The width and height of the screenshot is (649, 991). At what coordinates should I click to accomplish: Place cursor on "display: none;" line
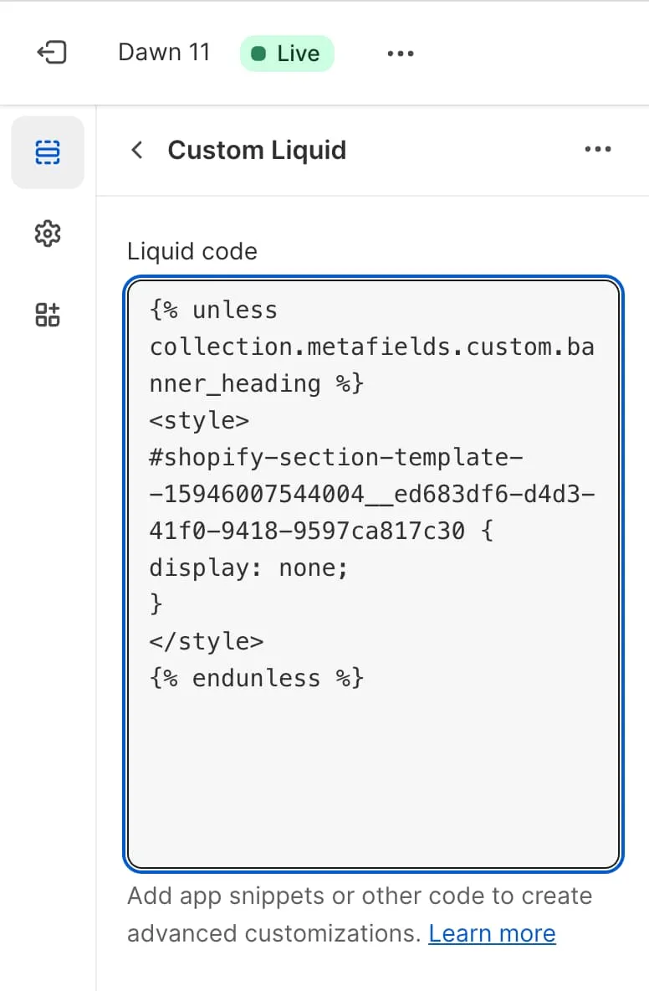248,568
